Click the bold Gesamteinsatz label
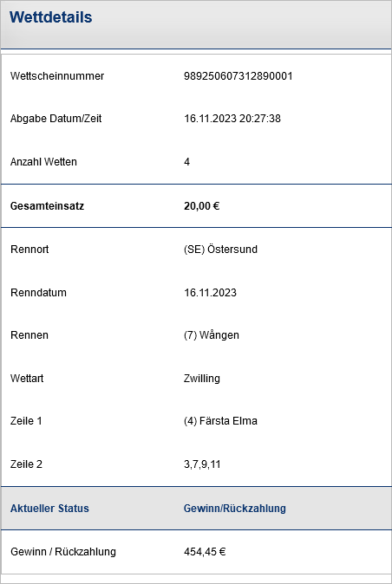The width and height of the screenshot is (392, 584). [x=47, y=206]
